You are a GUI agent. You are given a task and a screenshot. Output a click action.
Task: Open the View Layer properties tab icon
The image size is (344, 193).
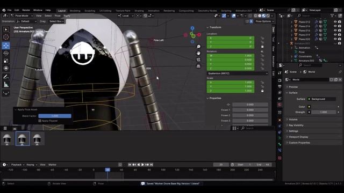click(279, 93)
